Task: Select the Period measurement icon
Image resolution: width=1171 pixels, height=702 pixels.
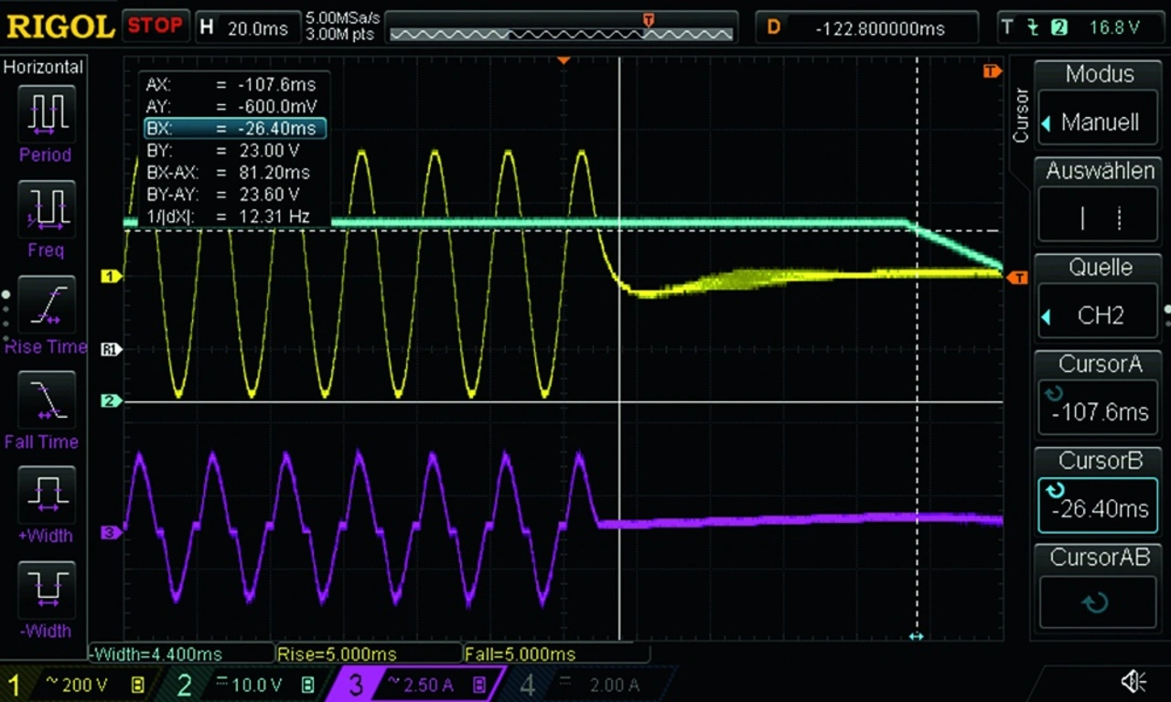Action: tap(45, 115)
